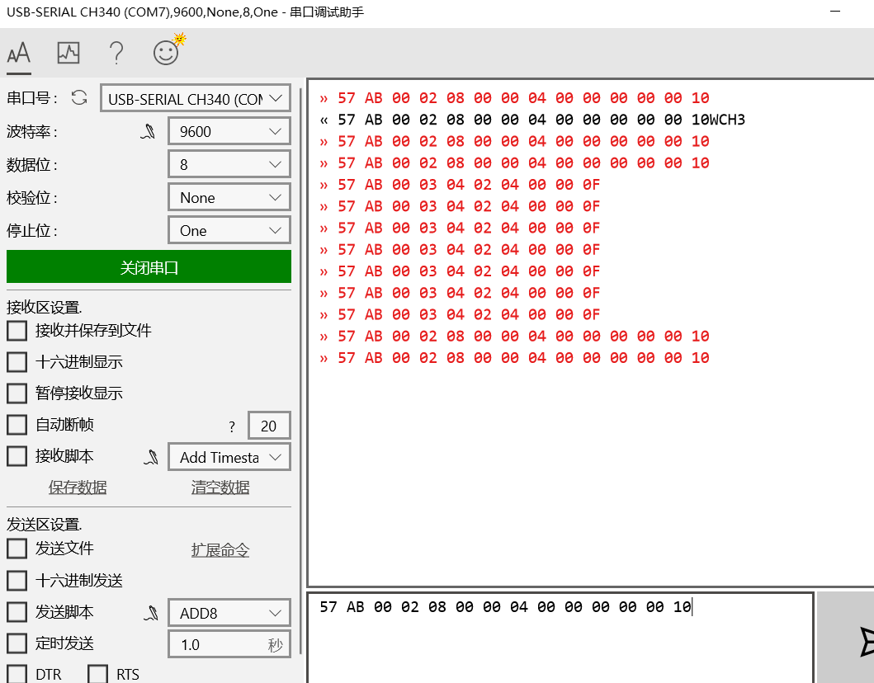Open the ADD8 send script dropdown
The width and height of the screenshot is (874, 683).
229,612
